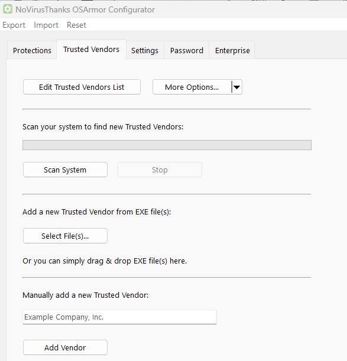Click the system scan progress bar
Viewport: 347px width, 361px height.
(167, 145)
